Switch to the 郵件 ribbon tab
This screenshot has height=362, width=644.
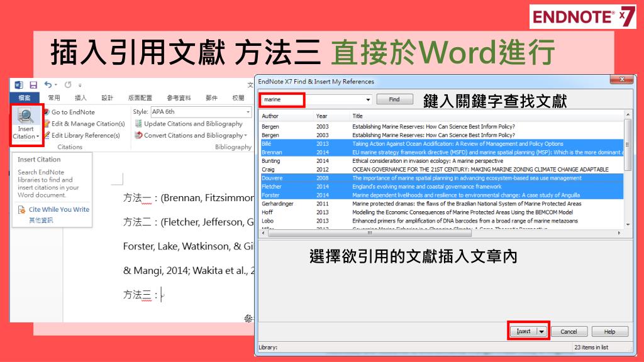(211, 97)
